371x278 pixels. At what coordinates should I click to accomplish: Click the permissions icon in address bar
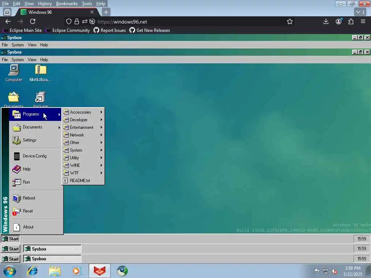85,22
